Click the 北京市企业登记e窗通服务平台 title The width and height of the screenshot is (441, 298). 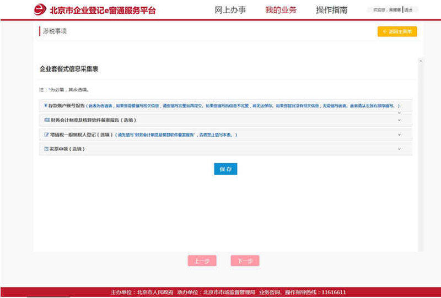pyautogui.click(x=103, y=10)
